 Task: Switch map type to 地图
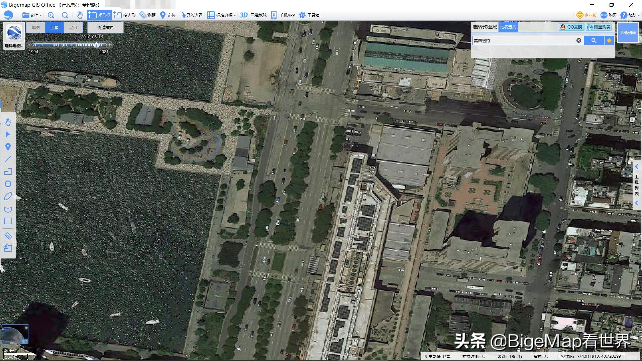point(36,27)
